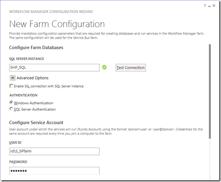
Task: Select Windows Authentication radio button
Action: coord(11,102)
